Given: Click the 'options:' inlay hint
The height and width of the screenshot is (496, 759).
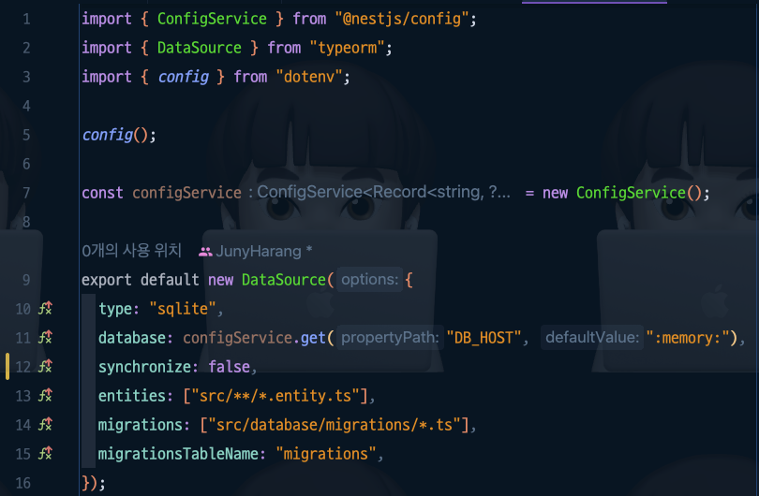Looking at the screenshot, I should [370, 280].
